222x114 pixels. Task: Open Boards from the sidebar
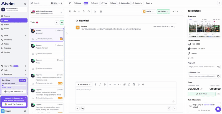coord(7,24)
